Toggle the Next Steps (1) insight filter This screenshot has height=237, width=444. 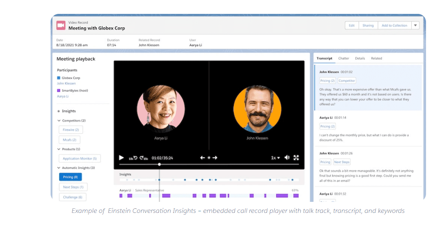73,187
